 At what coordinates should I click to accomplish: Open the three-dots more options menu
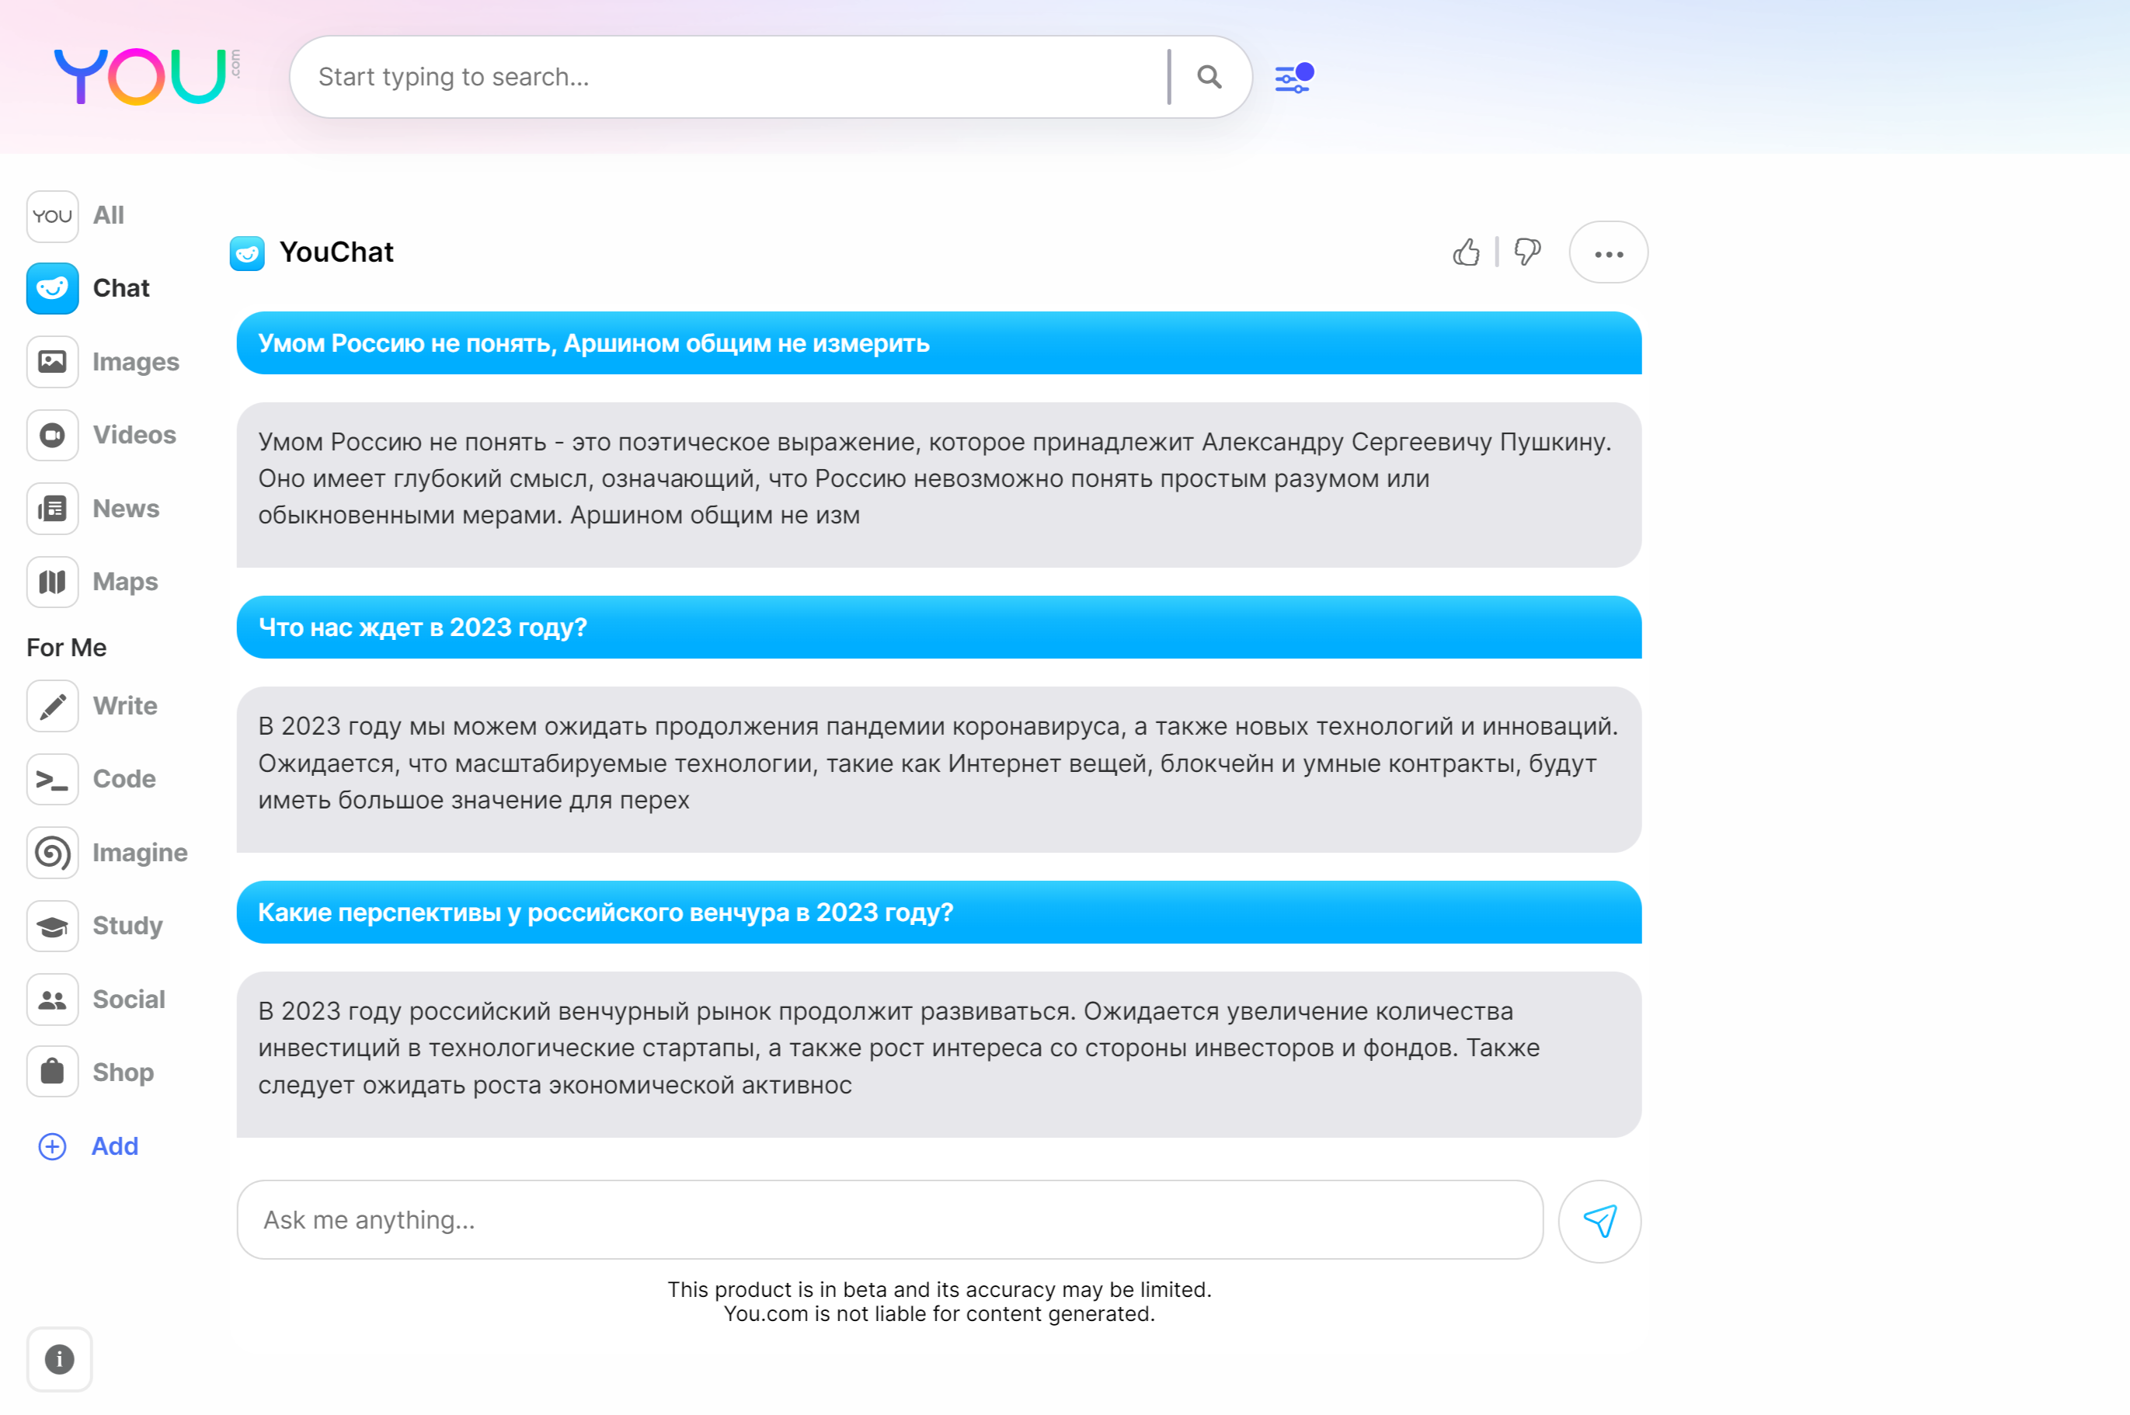[1608, 254]
